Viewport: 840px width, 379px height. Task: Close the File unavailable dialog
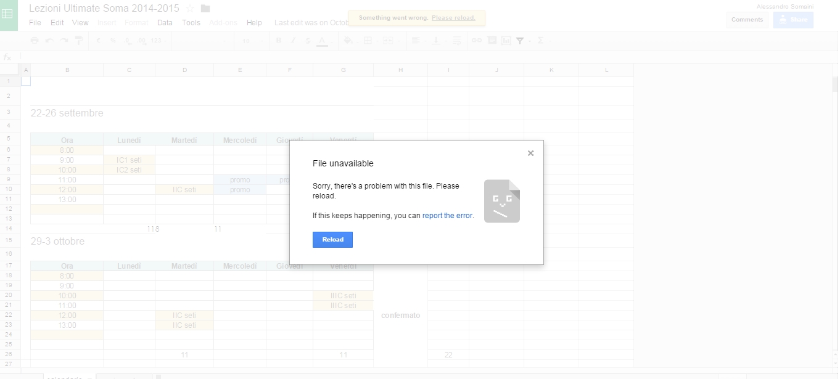point(530,153)
